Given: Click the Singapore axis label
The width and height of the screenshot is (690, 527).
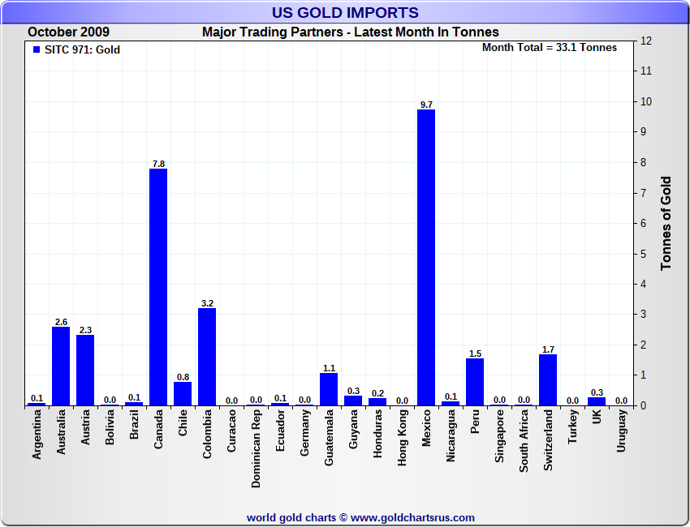Looking at the screenshot, I should pos(499,436).
